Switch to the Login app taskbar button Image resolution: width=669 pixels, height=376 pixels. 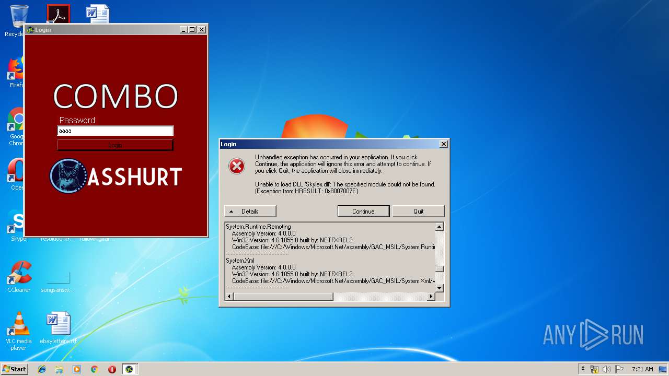129,369
